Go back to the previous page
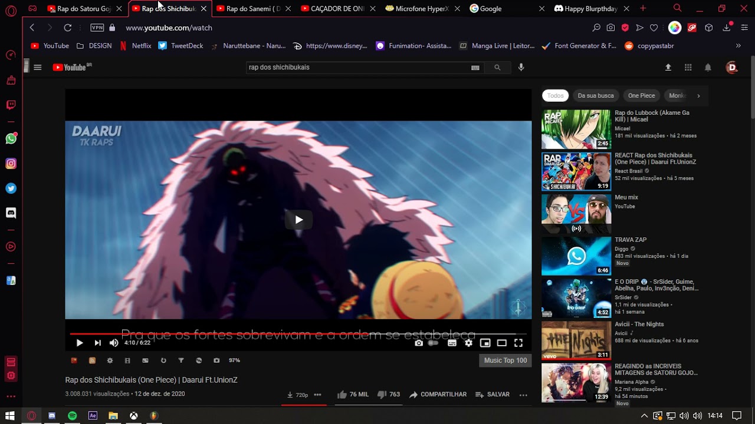Screen dimensions: 755x424 32,28
